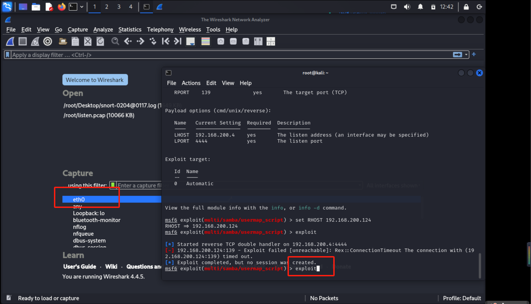This screenshot has width=531, height=304.
Task: Zoom in on packet text icon
Action: (x=221, y=41)
